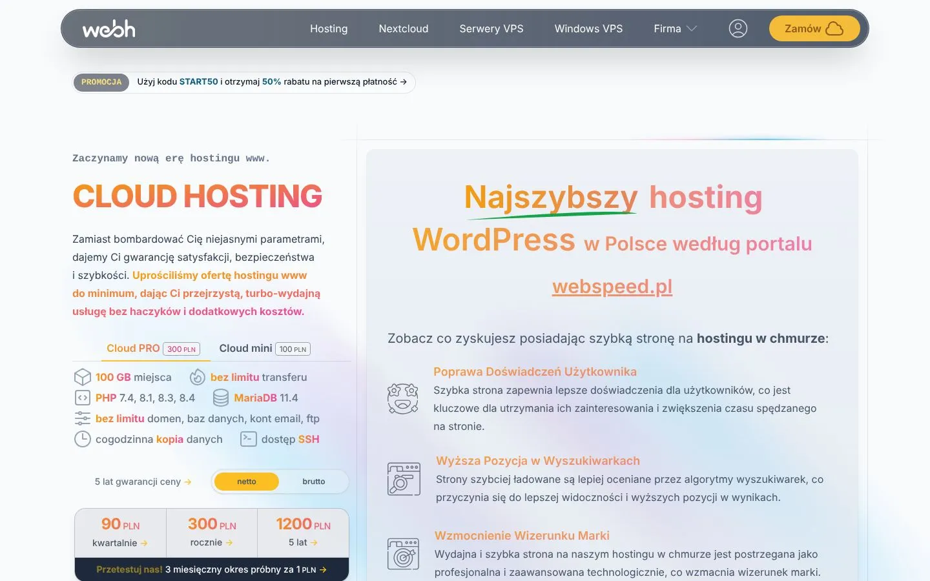This screenshot has height=581, width=930.
Task: Choose the 300 PLN rocznie plan
Action: 212,533
